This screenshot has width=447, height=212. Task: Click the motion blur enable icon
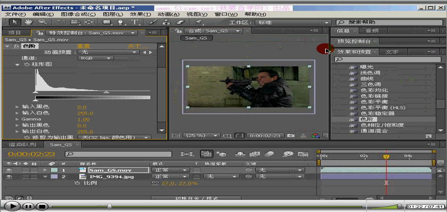coord(269,154)
